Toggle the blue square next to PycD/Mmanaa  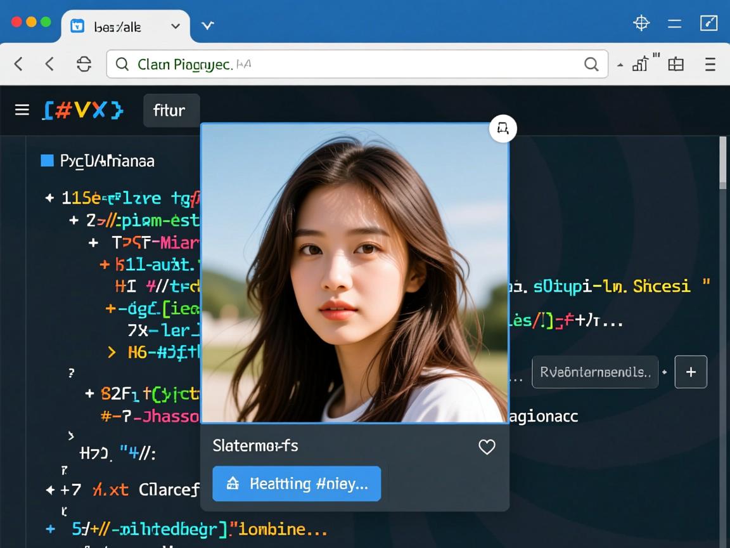tap(47, 160)
